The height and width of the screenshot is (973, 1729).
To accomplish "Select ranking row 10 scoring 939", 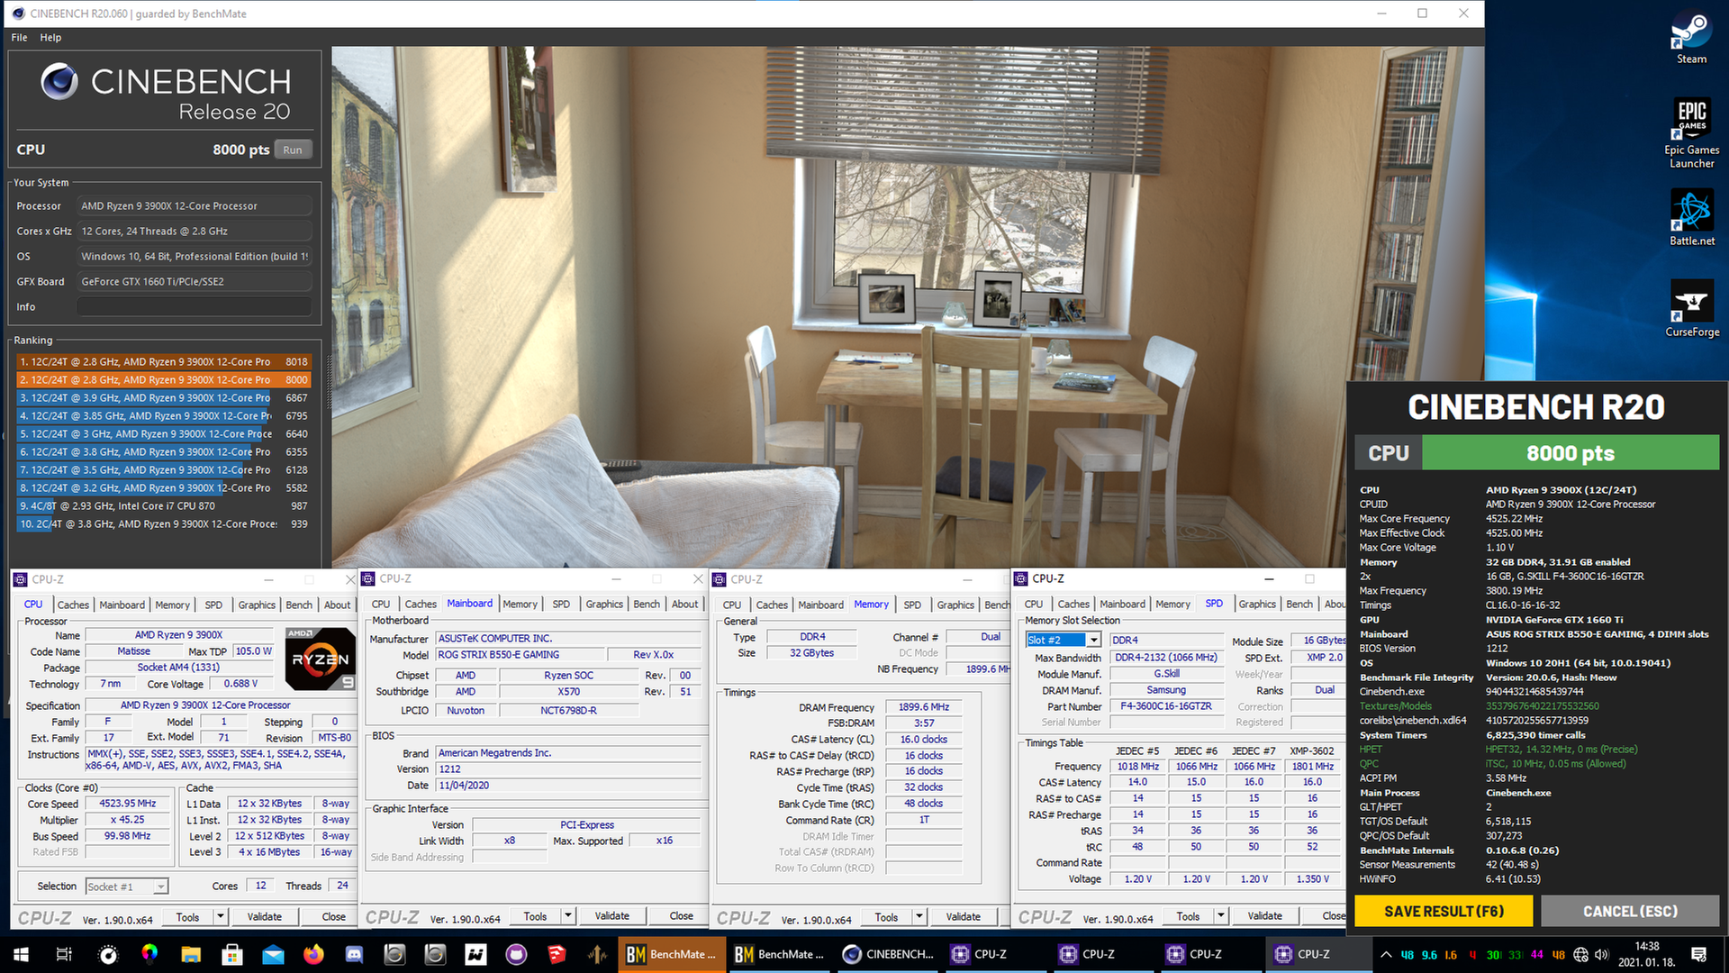I will point(163,524).
